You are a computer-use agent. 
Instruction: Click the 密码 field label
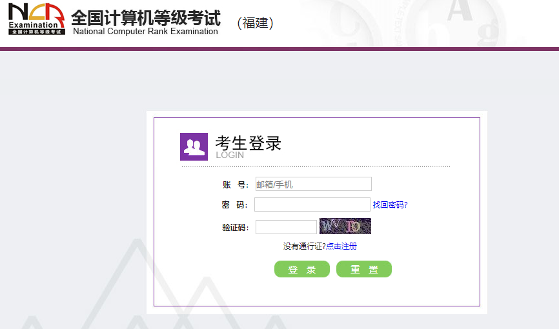234,205
